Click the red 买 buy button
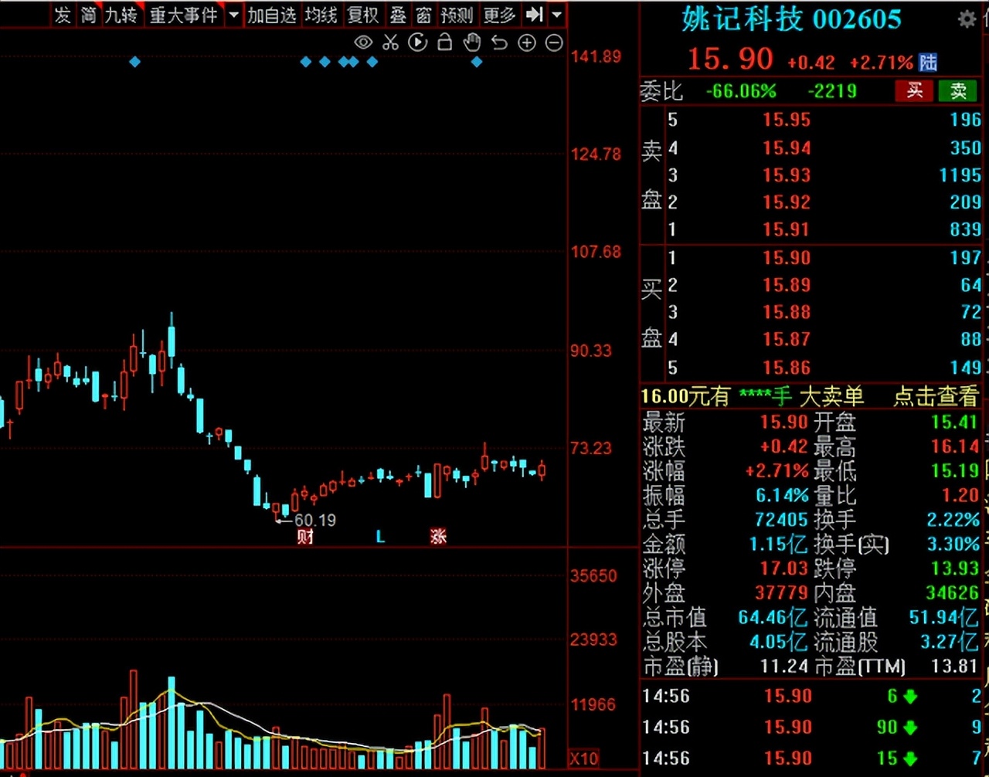 pyautogui.click(x=915, y=90)
